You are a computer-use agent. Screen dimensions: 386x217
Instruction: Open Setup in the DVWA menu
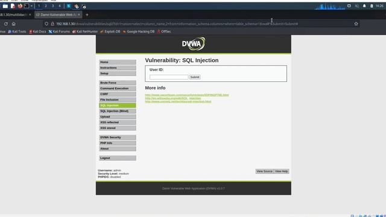coord(118,74)
